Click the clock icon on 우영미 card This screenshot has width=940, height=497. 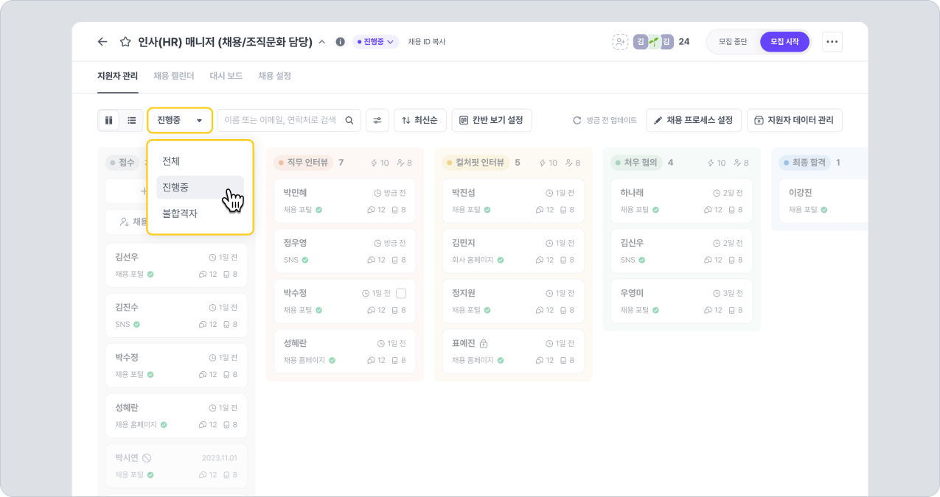point(717,293)
